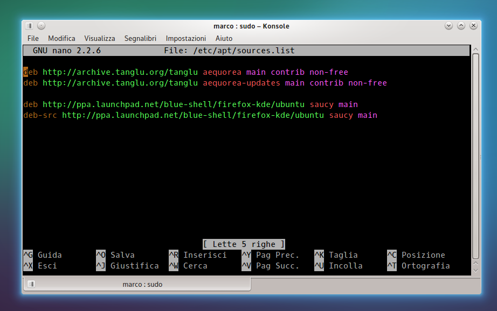Click the 'Lette 5 righe' status message
The width and height of the screenshot is (497, 311).
click(244, 244)
